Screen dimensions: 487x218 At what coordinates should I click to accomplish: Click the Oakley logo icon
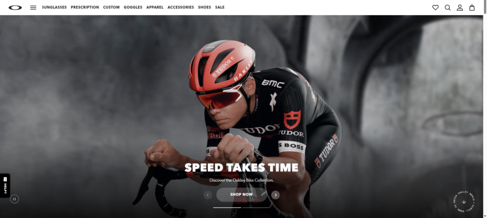coord(15,8)
